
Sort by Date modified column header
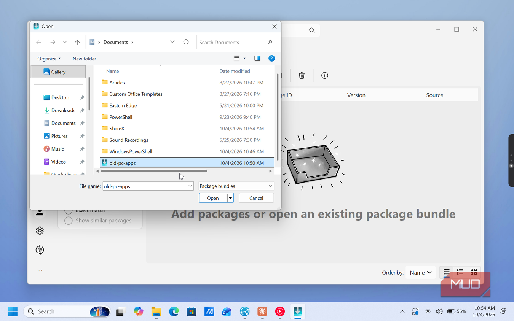(235, 71)
